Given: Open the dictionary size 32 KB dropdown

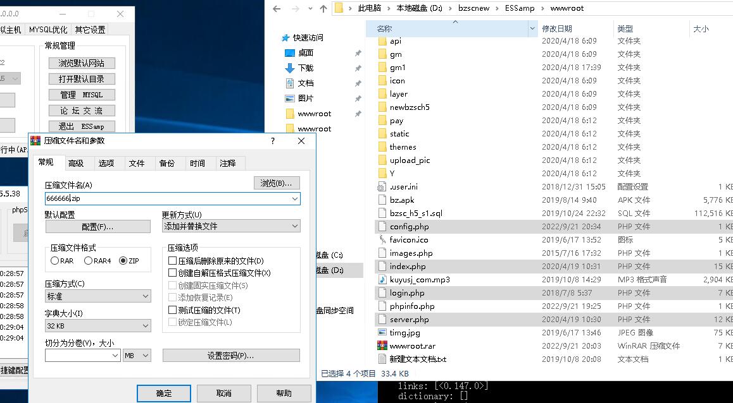Looking at the screenshot, I should 97,326.
